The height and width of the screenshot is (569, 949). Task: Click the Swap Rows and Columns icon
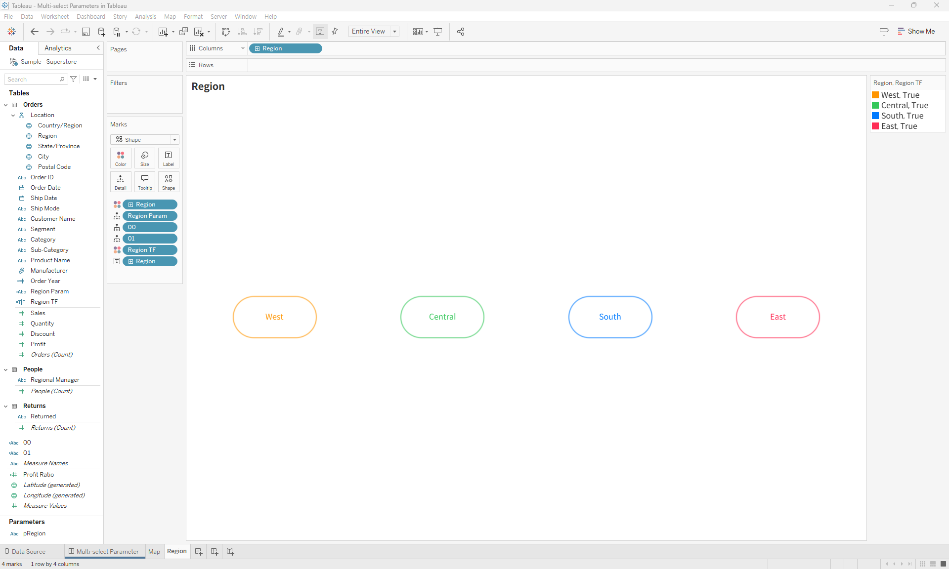[x=226, y=32]
